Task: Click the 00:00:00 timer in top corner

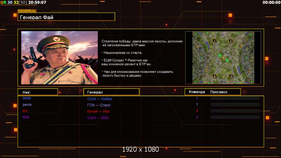Action: (271, 2)
